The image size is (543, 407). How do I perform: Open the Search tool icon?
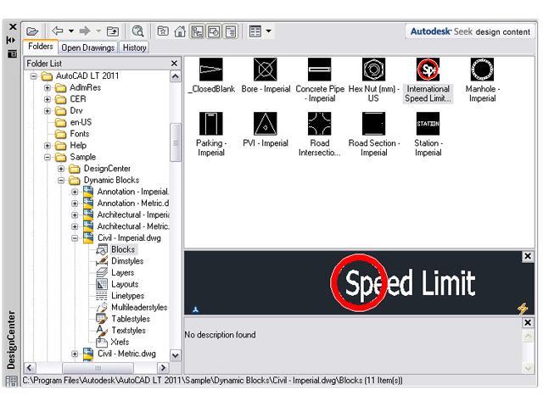coord(137,31)
